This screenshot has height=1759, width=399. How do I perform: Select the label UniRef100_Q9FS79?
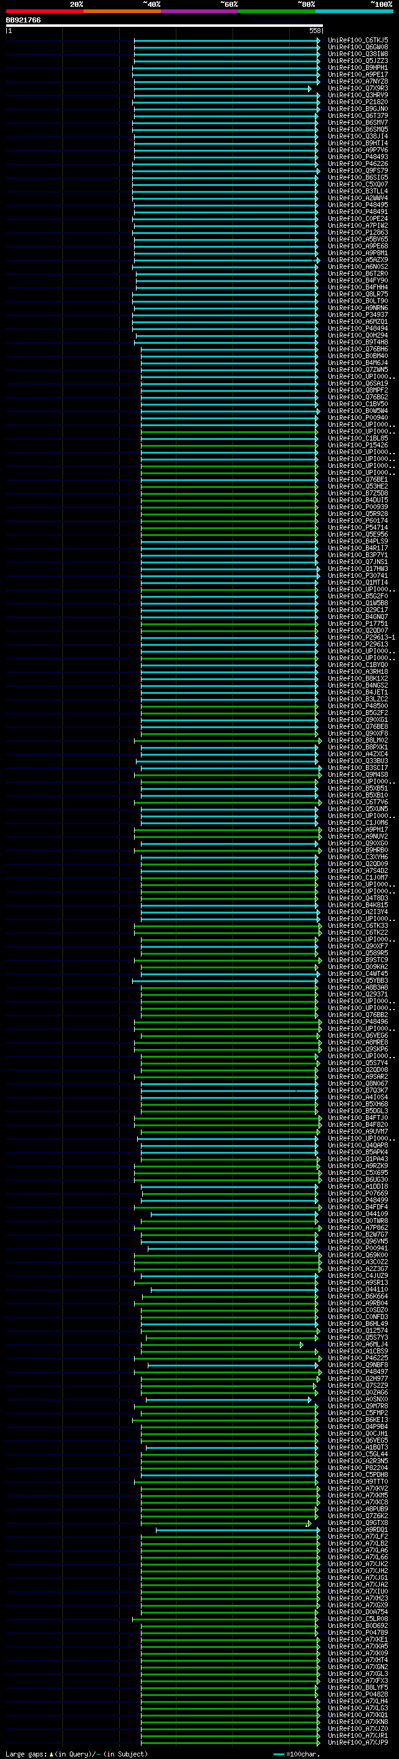(x=358, y=171)
